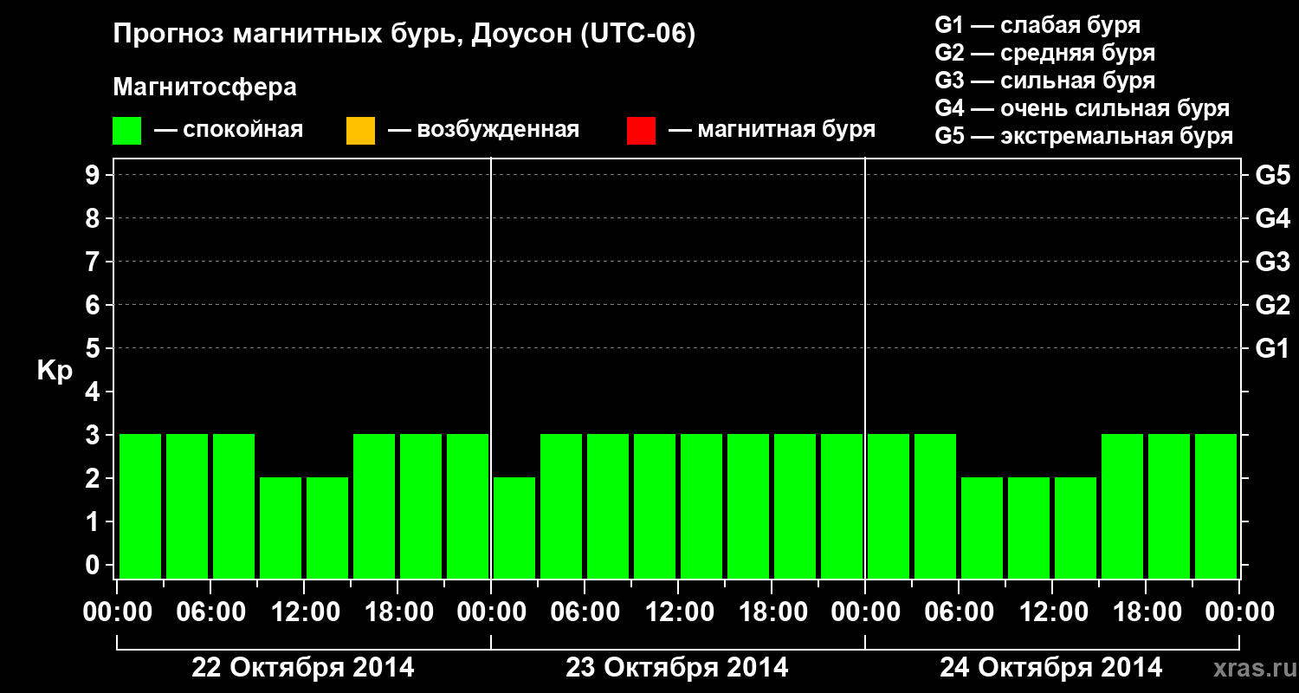Click the 'G4 — очень сильная буря' description line

[1082, 108]
